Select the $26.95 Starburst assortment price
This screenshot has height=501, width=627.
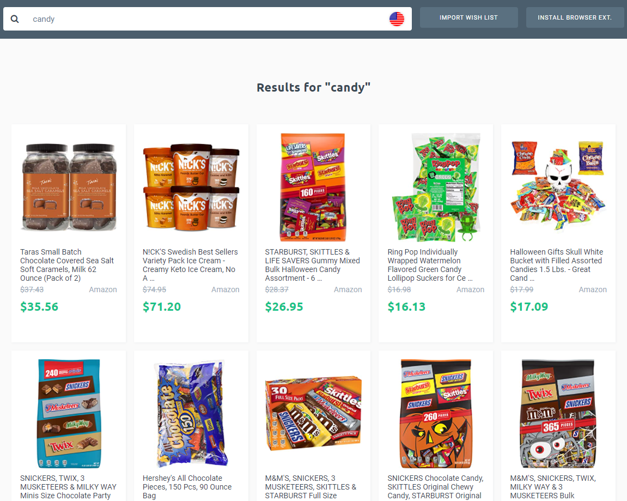point(284,307)
